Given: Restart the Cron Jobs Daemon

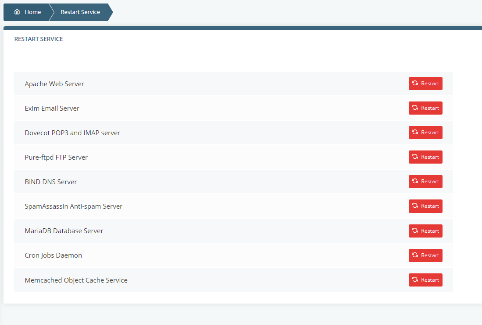Looking at the screenshot, I should click(x=425, y=255).
